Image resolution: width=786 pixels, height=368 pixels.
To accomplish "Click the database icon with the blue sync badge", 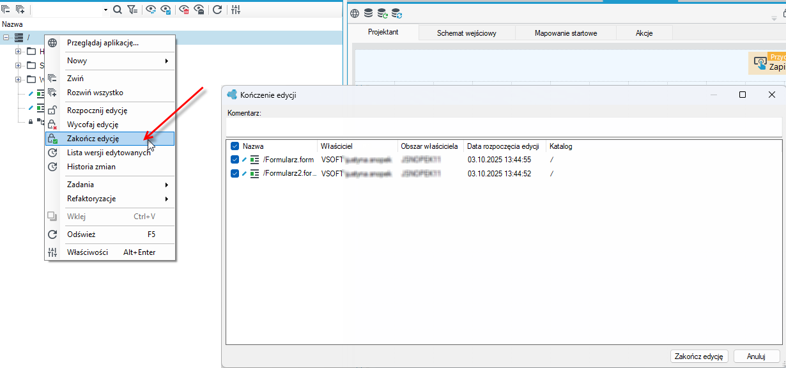I will pyautogui.click(x=397, y=13).
